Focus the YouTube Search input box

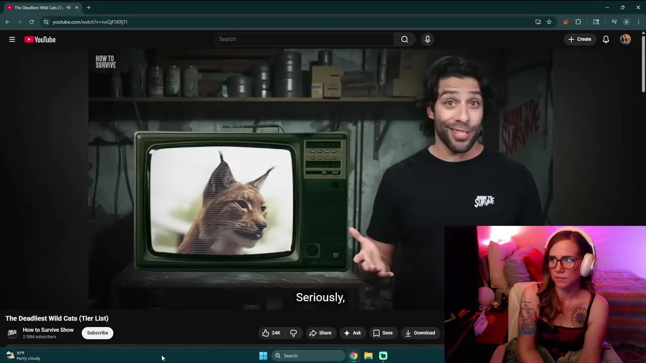[304, 39]
